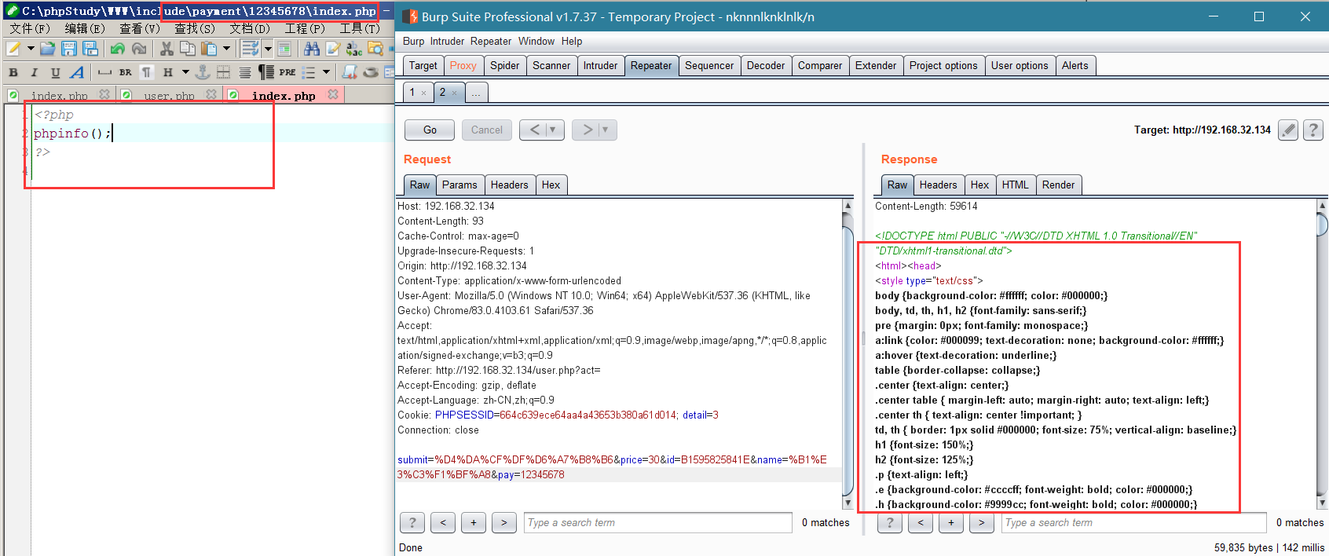Insert a BR line break tag
The height and width of the screenshot is (556, 1329).
(126, 72)
